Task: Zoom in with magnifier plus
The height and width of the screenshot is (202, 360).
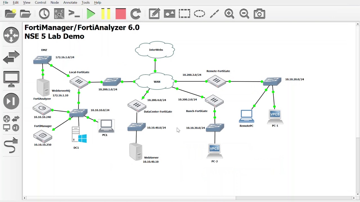Action: coord(229,14)
